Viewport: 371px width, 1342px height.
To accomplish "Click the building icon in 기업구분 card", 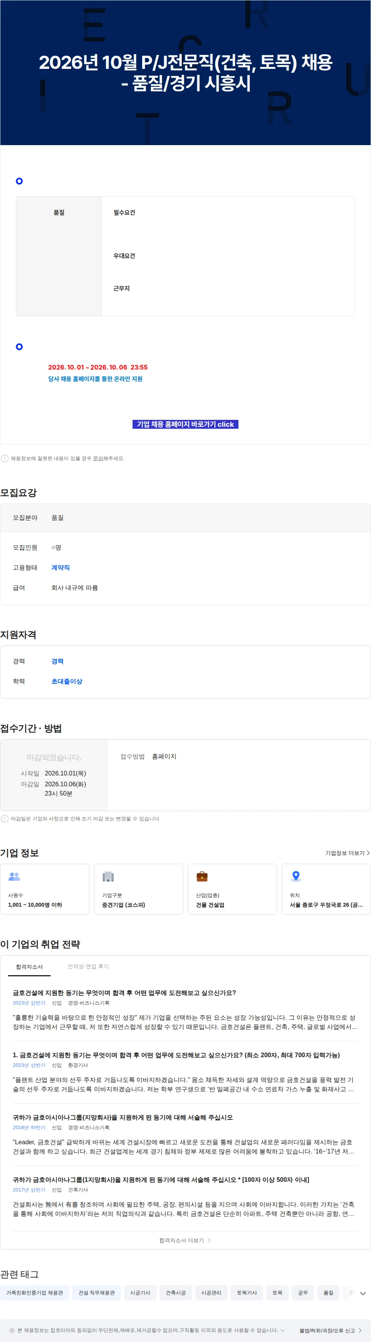I will click(108, 877).
